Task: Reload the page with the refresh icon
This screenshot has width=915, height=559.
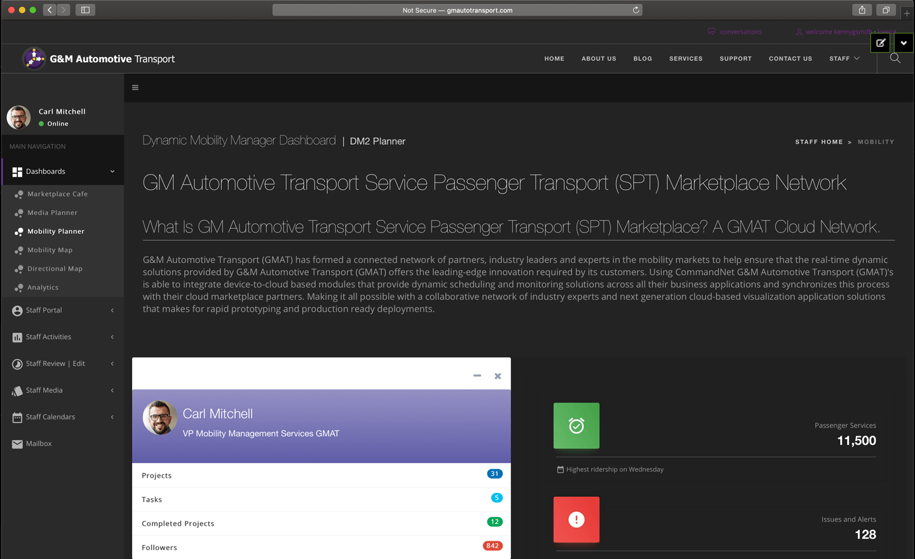Action: tap(635, 10)
